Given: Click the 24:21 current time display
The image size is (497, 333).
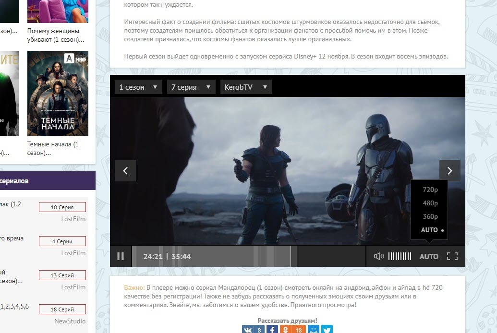Looking at the screenshot, I should click(153, 256).
